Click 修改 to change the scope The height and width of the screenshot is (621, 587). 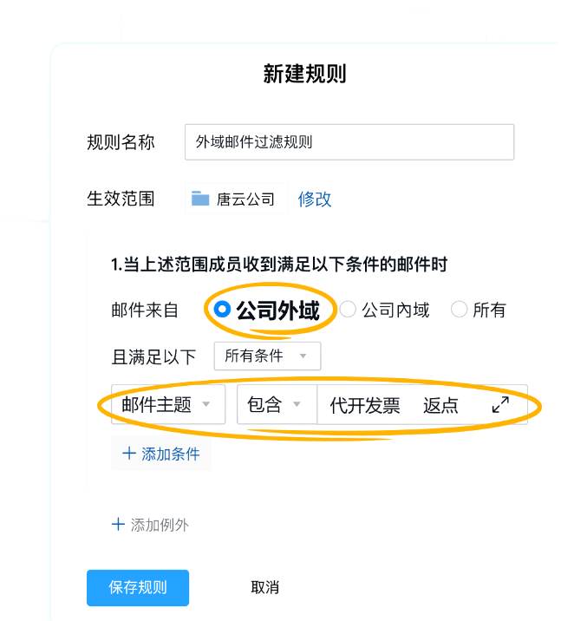pyautogui.click(x=315, y=199)
